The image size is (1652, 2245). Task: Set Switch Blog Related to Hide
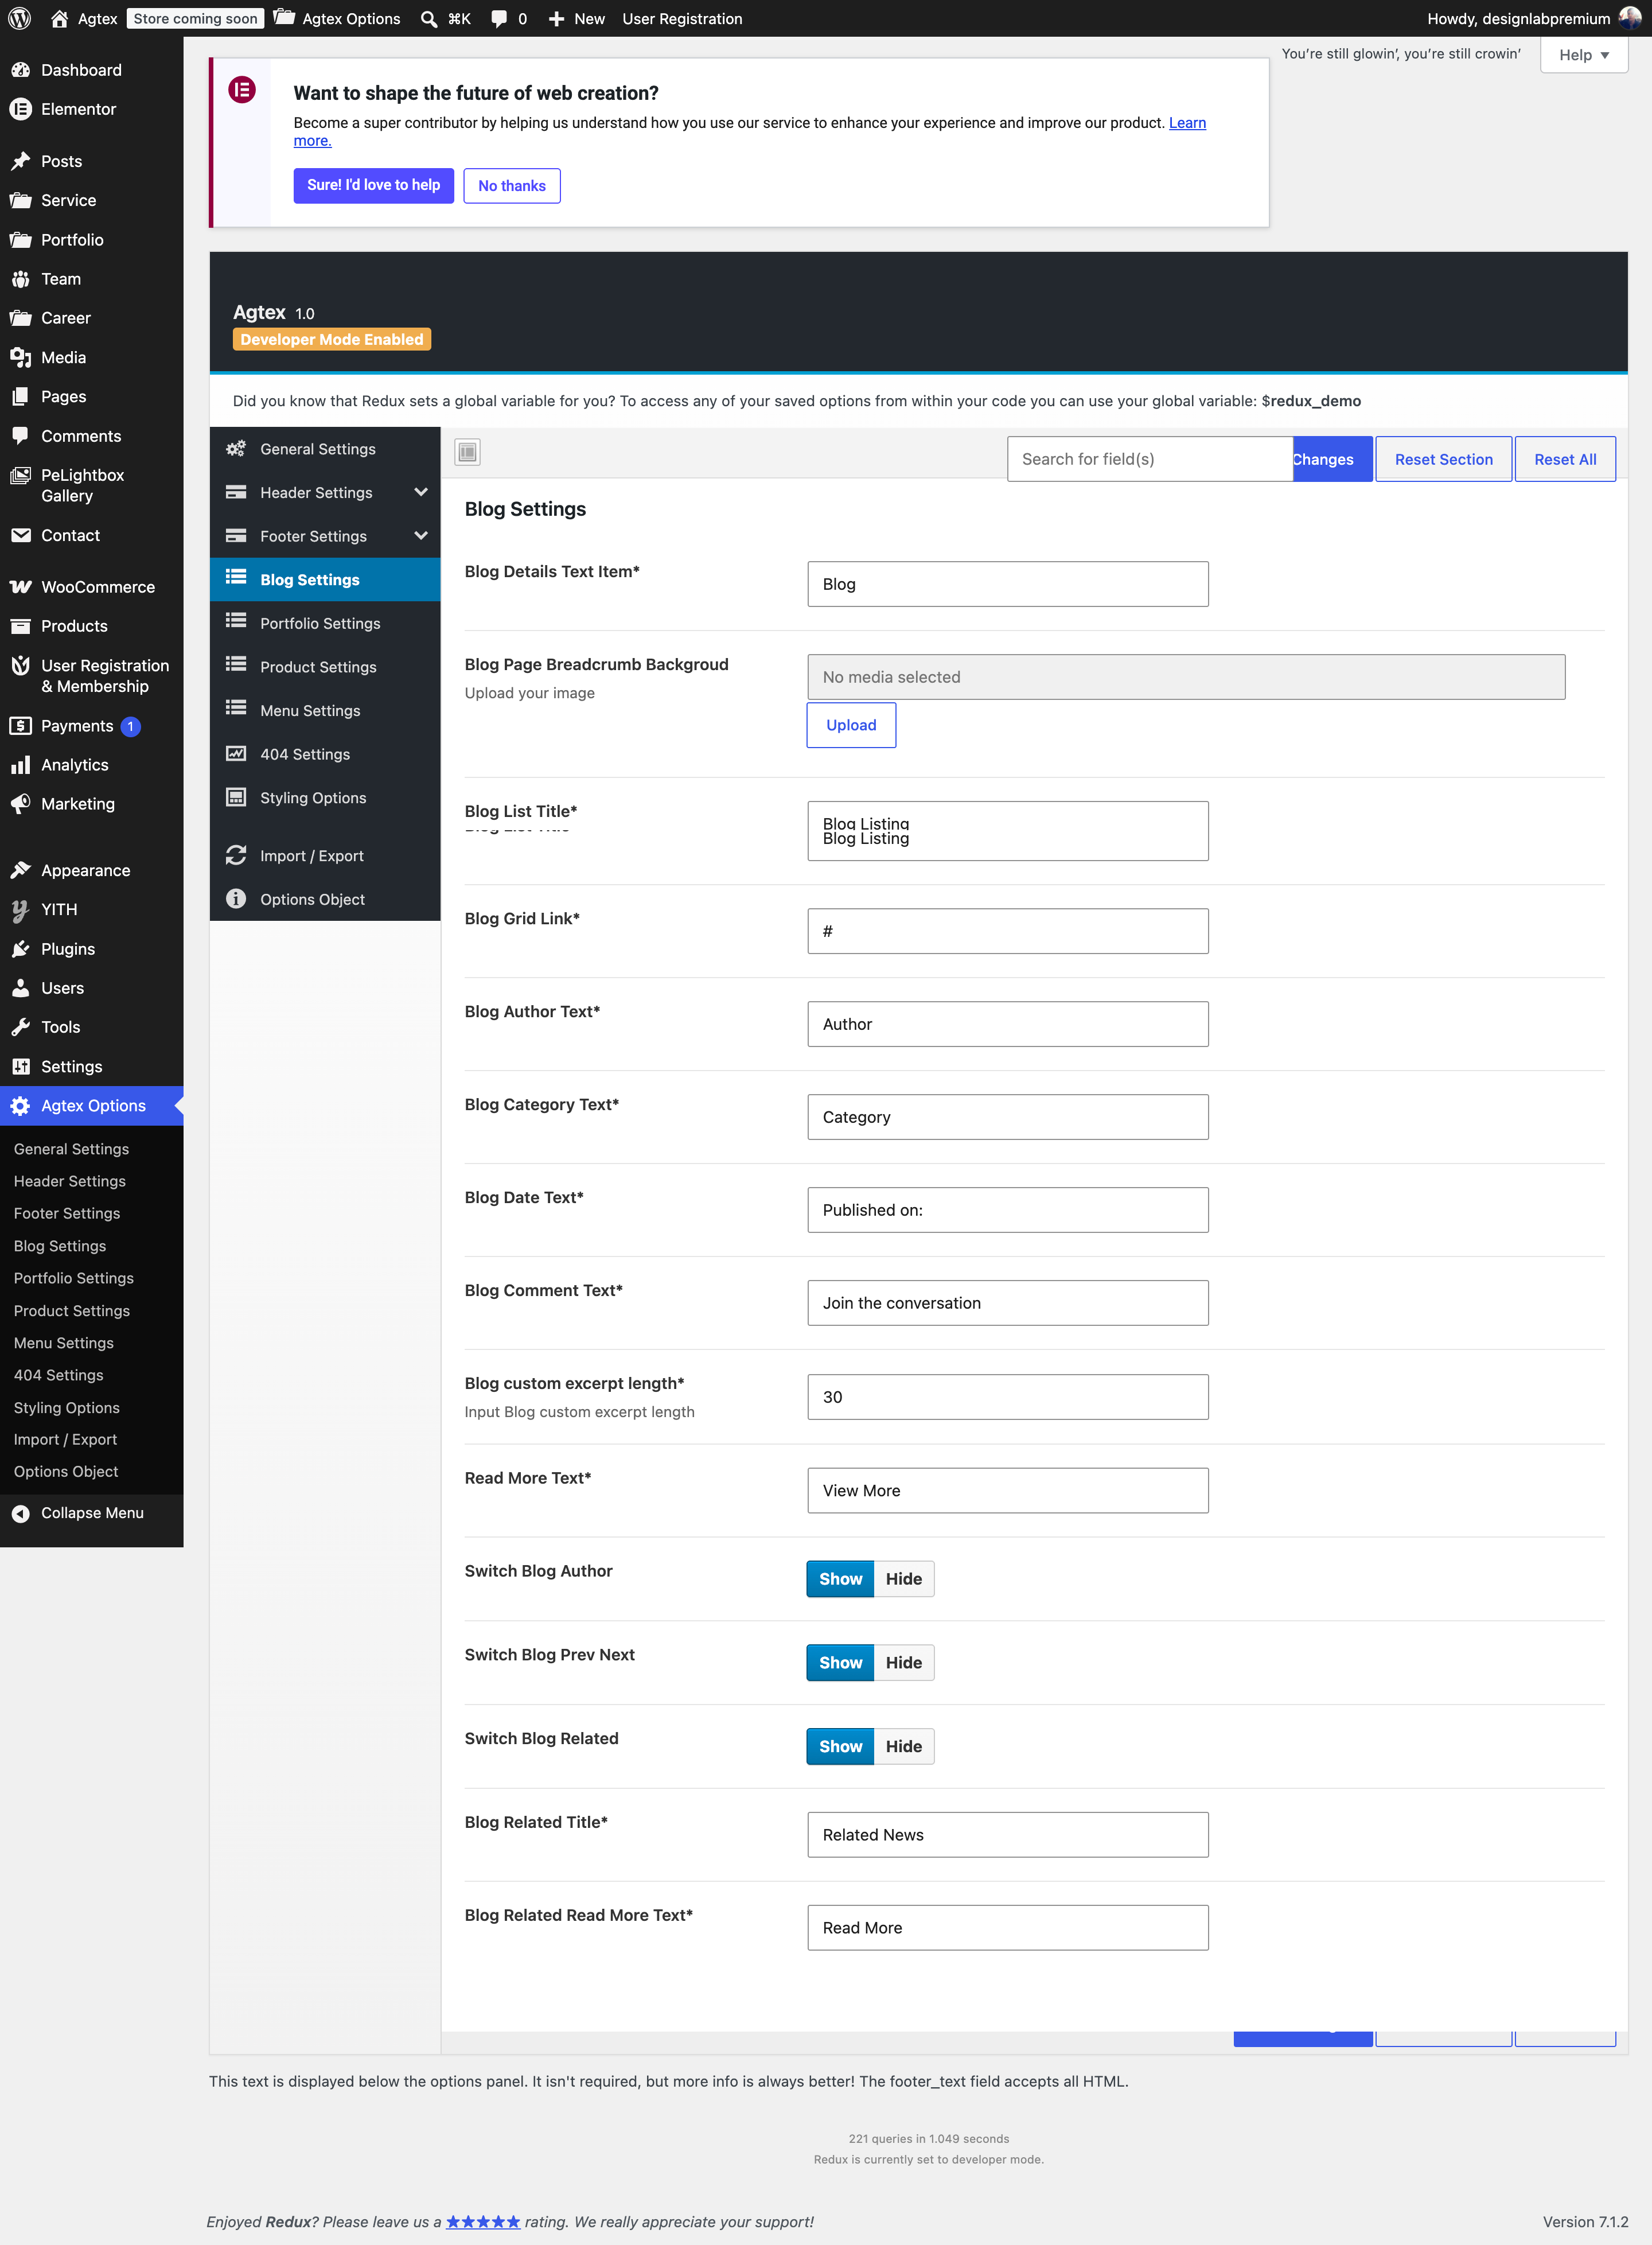[904, 1747]
